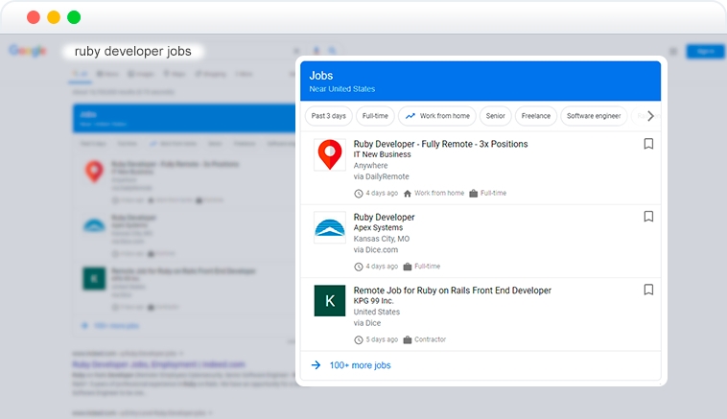
Task: Click KPG 99 Inc. company name
Action: [373, 301]
